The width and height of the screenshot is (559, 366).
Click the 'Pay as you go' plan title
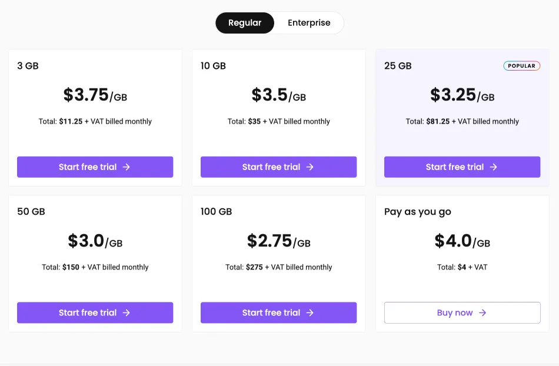tap(417, 212)
